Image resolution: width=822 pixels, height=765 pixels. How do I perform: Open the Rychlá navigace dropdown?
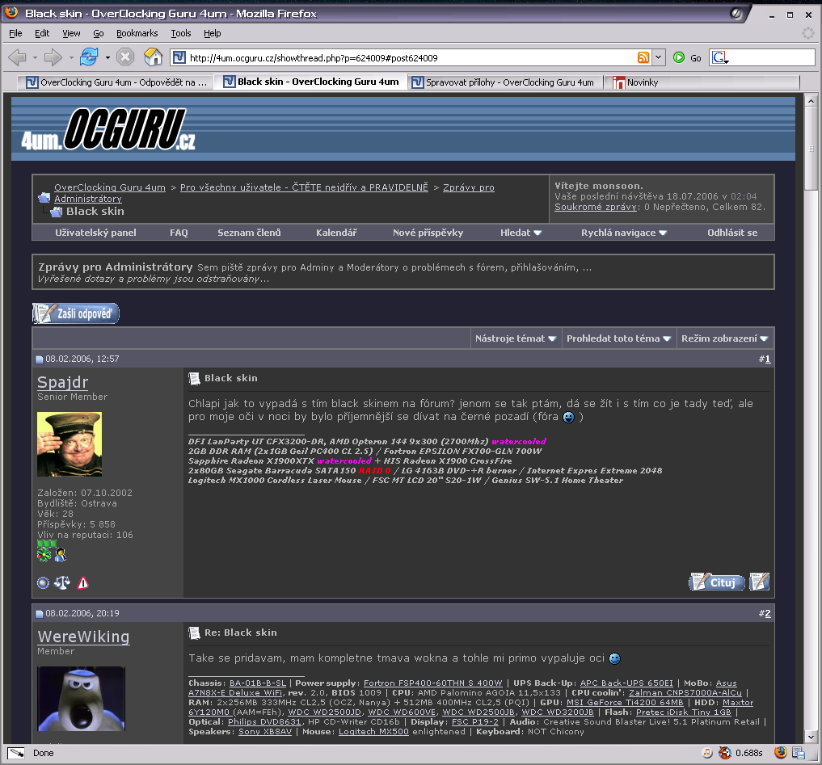[624, 233]
